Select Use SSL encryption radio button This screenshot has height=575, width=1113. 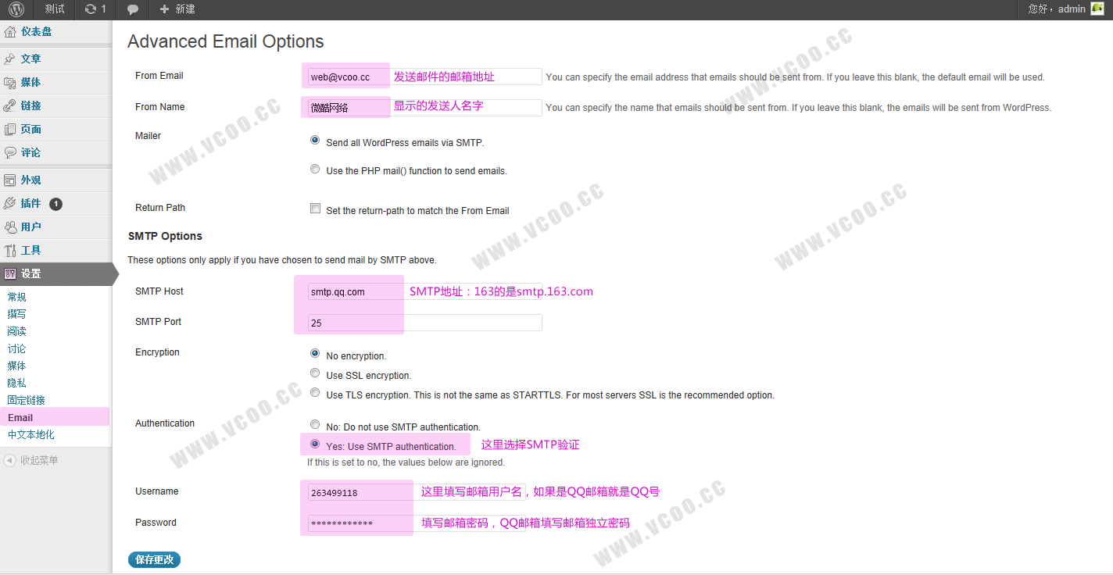[315, 373]
